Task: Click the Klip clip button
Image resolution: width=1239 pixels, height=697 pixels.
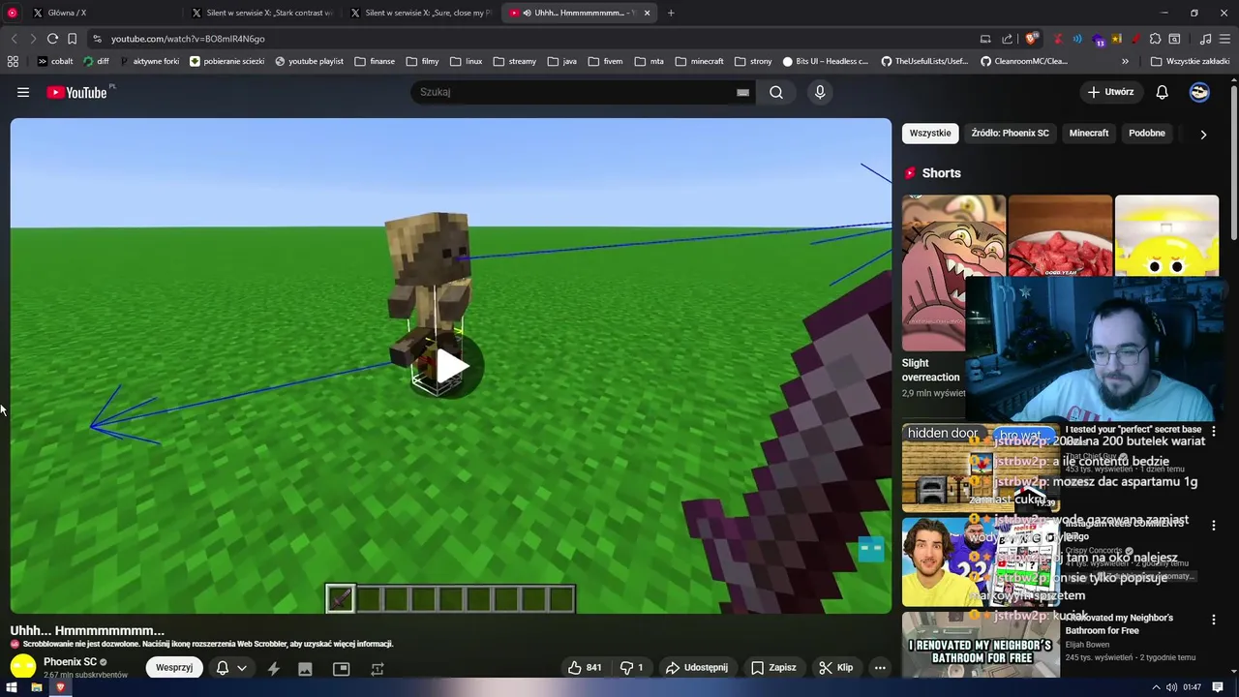Action: click(x=836, y=668)
